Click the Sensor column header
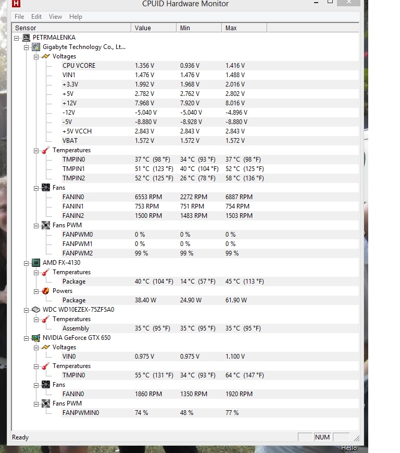The image size is (400, 453). tap(71, 28)
